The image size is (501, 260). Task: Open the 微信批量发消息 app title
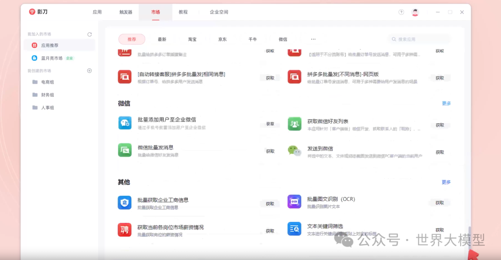tap(155, 148)
